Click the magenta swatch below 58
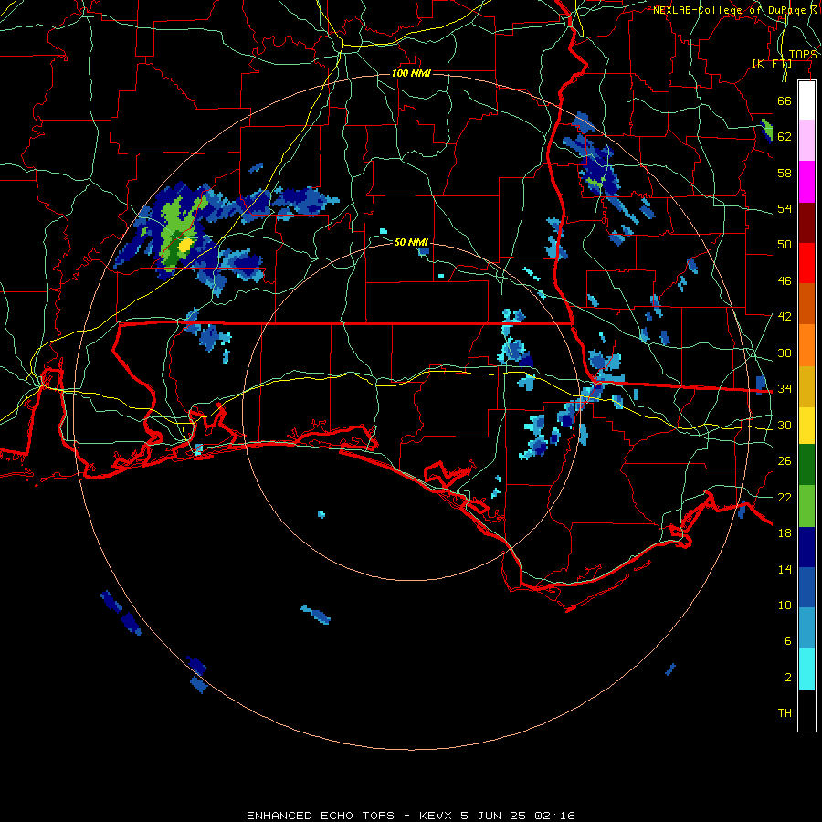 [806, 182]
